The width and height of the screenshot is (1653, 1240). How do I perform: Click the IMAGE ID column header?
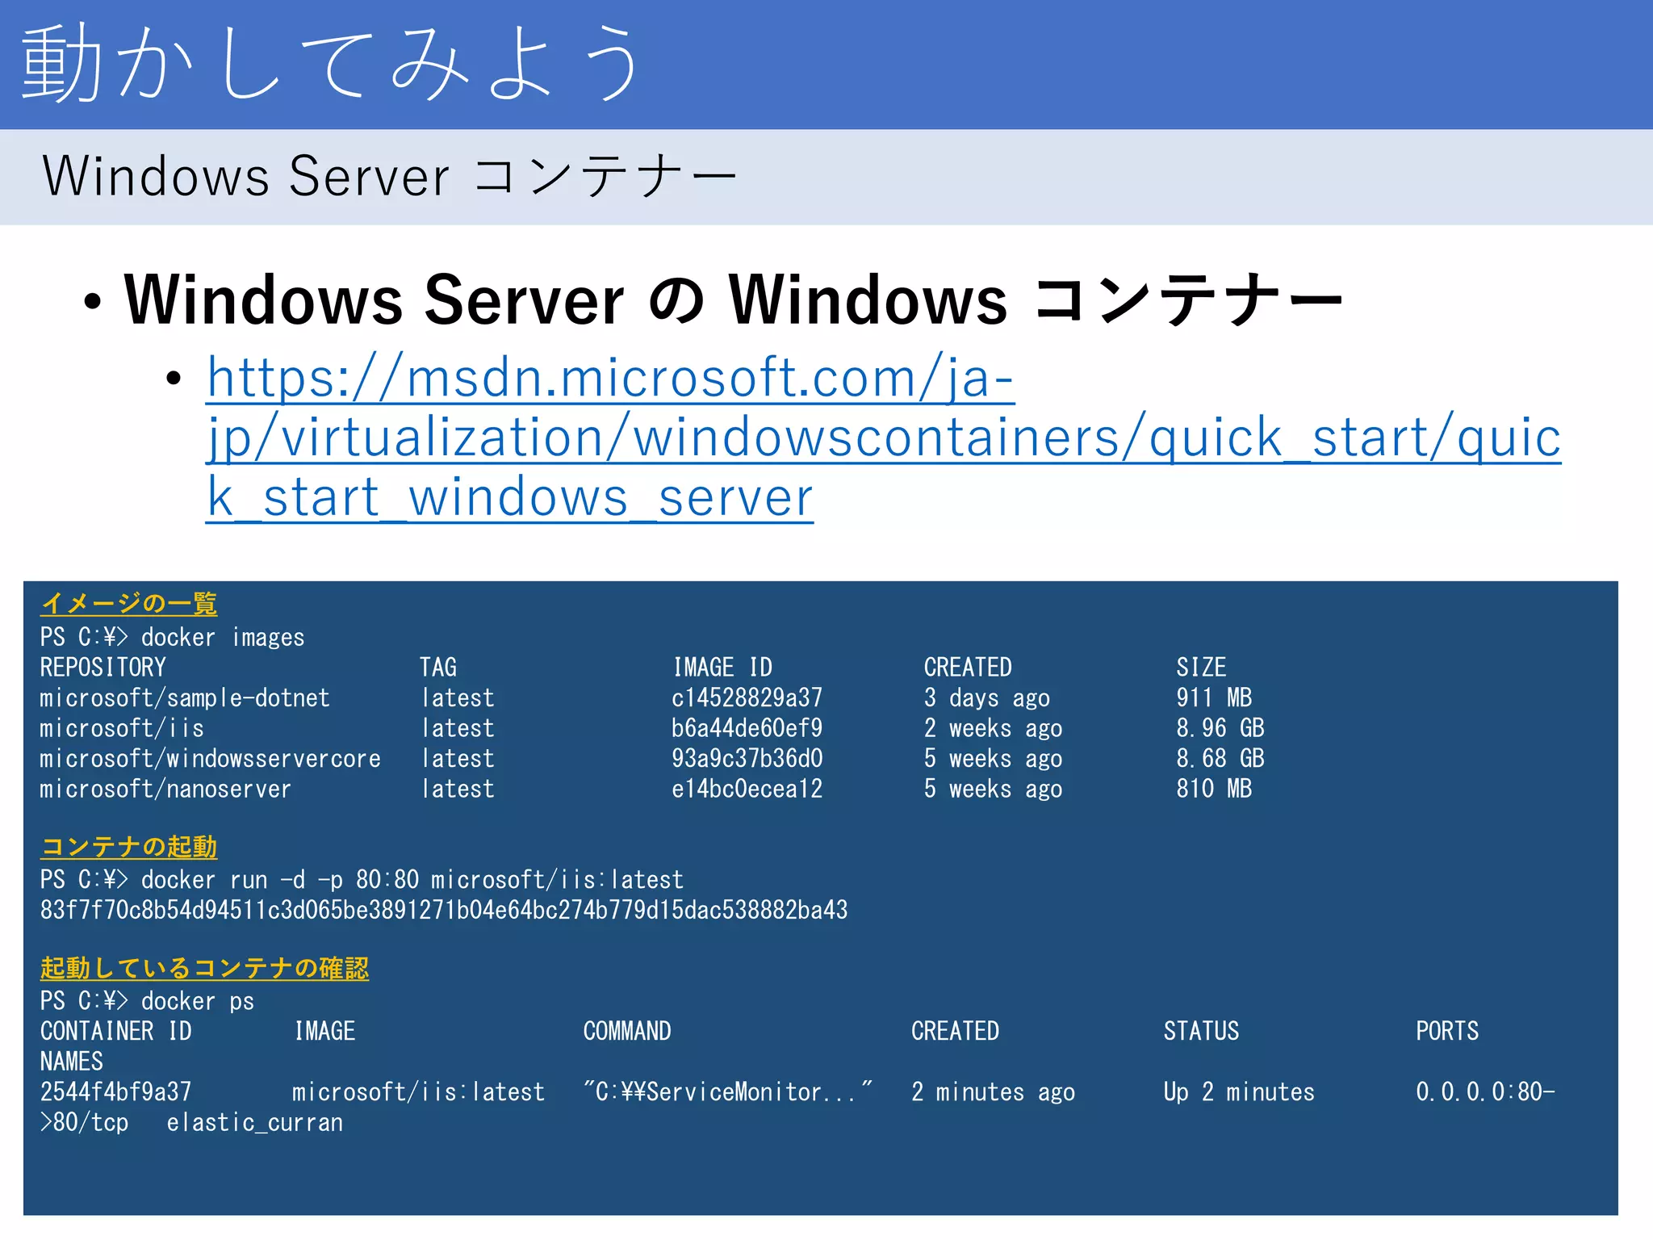pyautogui.click(x=722, y=667)
